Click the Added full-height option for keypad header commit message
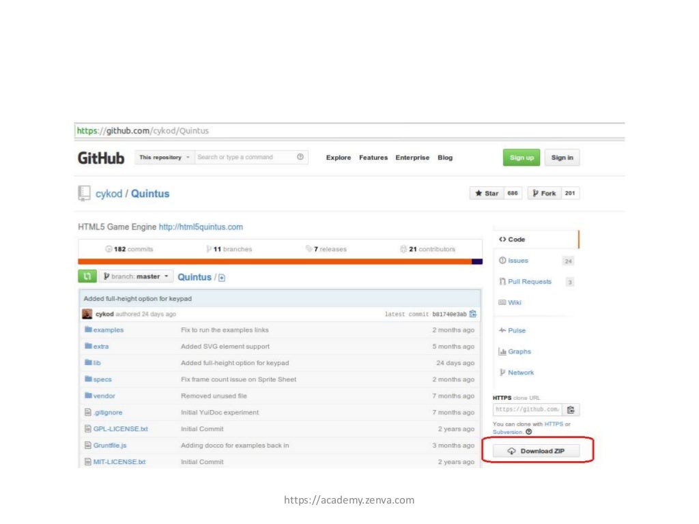The height and width of the screenshot is (524, 699). [x=138, y=299]
